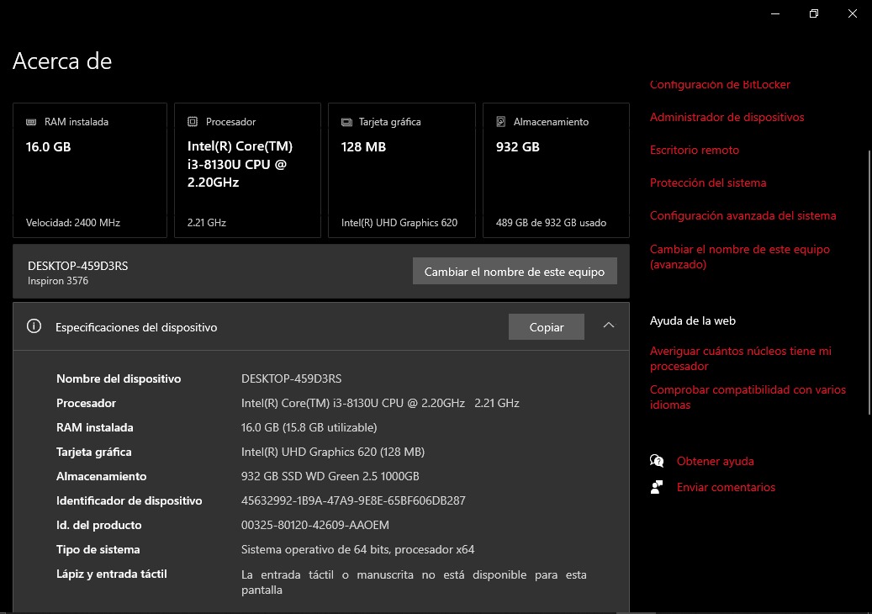Collapse the Especificaciones del dispositivo section
The width and height of the screenshot is (872, 614).
pyautogui.click(x=609, y=326)
